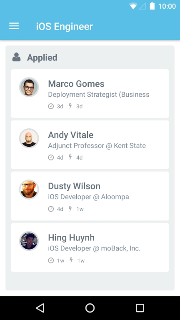Open Dusty Wilson profile photo
The image size is (180, 320).
(29, 190)
